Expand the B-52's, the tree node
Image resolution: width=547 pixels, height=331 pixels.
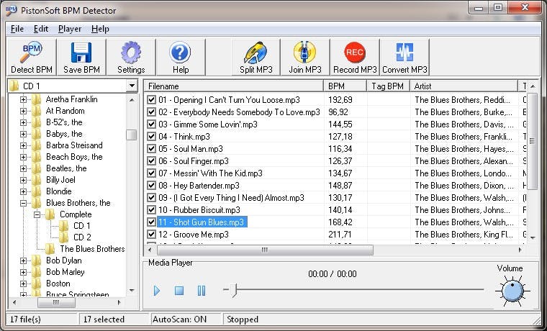click(x=23, y=122)
